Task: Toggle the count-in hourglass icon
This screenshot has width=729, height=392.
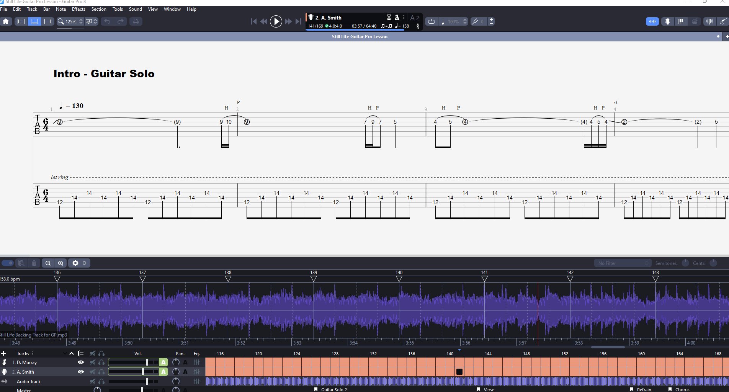Action: 389,17
